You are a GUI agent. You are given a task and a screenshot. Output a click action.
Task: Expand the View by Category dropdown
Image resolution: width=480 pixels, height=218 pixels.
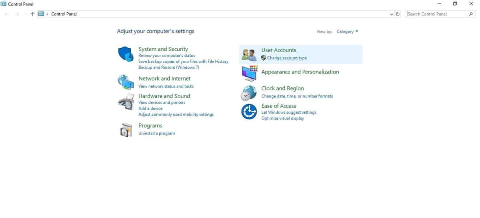(x=347, y=32)
